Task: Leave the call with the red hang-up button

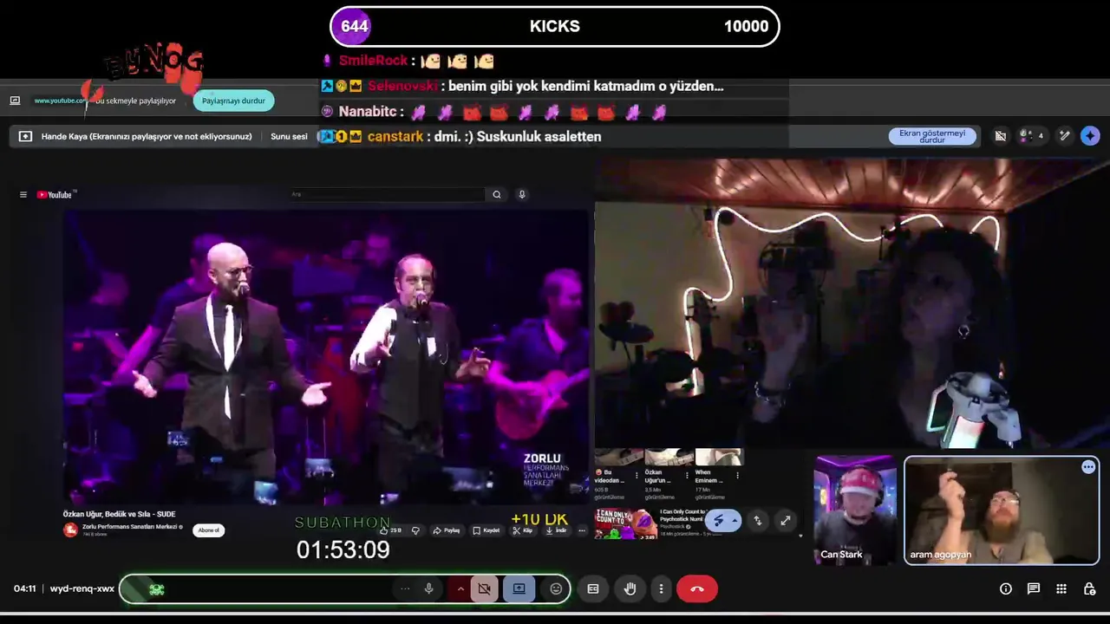Action: tap(697, 589)
